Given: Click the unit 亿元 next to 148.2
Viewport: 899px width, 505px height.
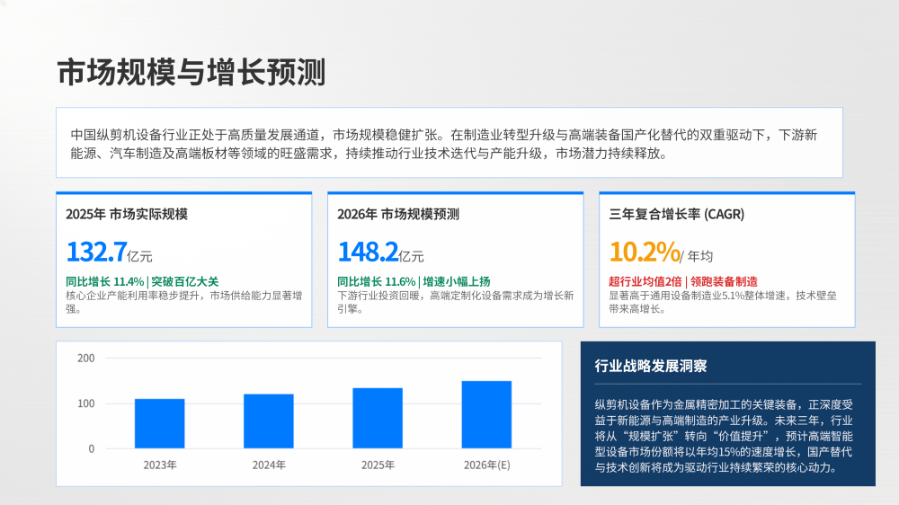Looking at the screenshot, I should [x=412, y=256].
